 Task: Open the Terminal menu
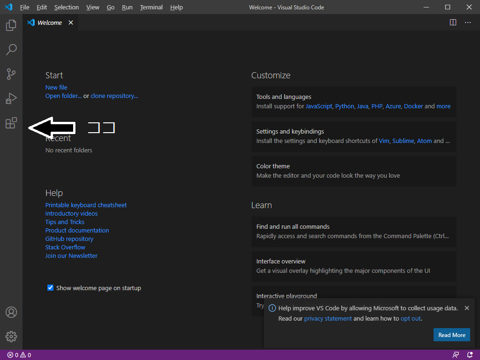pyautogui.click(x=151, y=7)
